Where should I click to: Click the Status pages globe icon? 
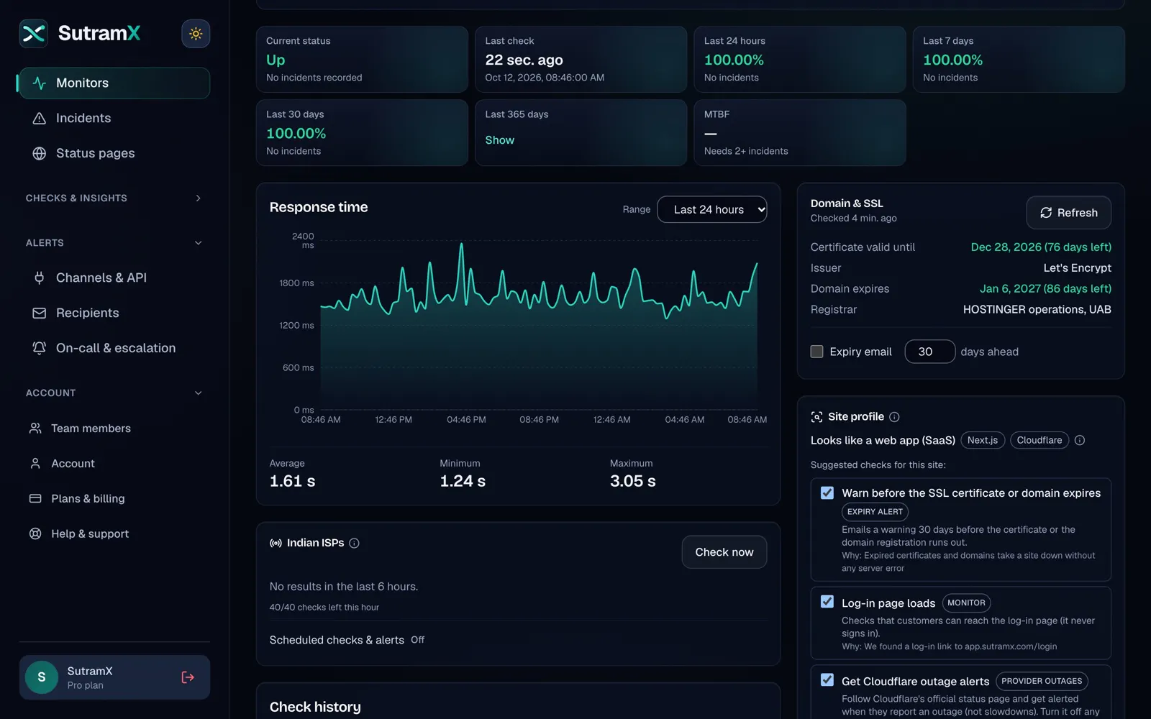pos(40,153)
